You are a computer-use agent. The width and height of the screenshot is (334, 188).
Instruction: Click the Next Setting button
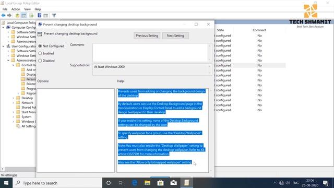tap(175, 36)
